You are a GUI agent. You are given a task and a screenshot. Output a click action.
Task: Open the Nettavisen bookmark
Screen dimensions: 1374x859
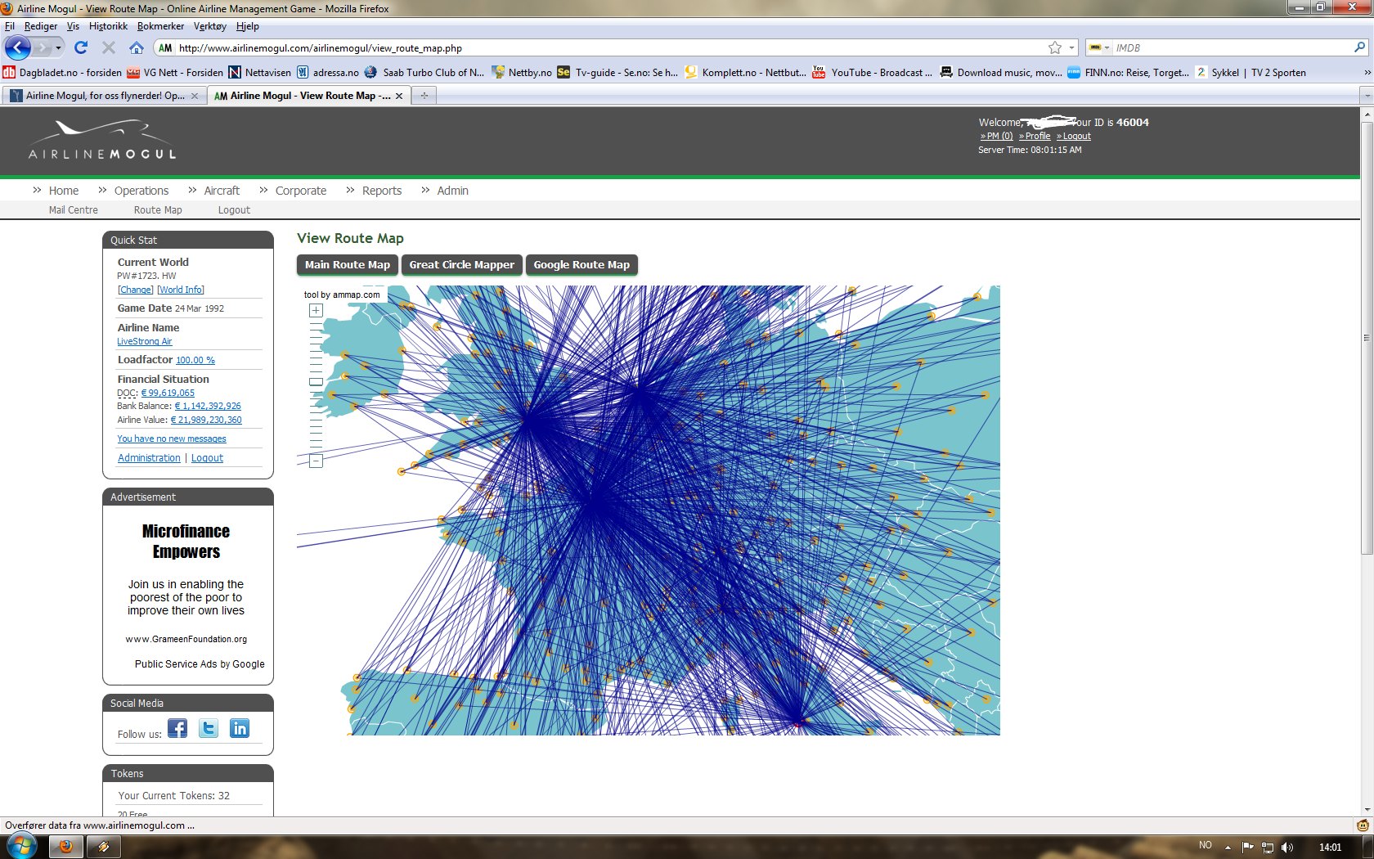(x=259, y=72)
